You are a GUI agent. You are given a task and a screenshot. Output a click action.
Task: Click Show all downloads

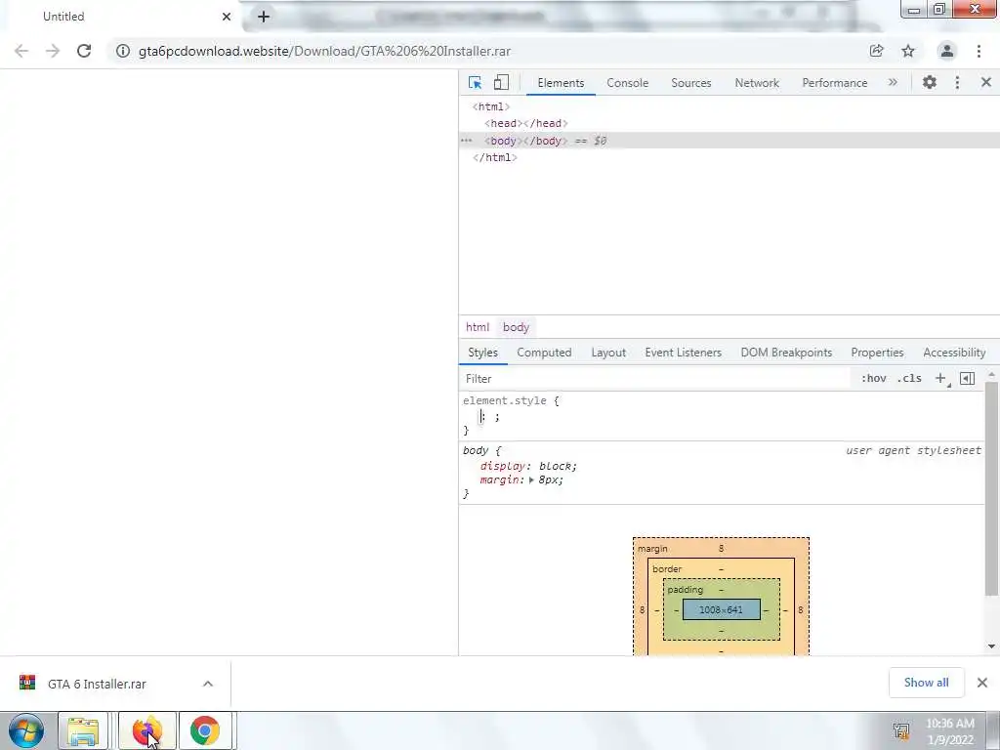(926, 683)
